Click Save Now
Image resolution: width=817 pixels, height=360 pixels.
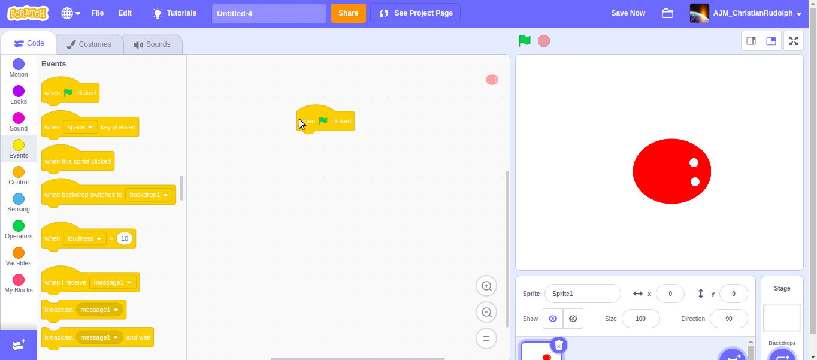(628, 13)
